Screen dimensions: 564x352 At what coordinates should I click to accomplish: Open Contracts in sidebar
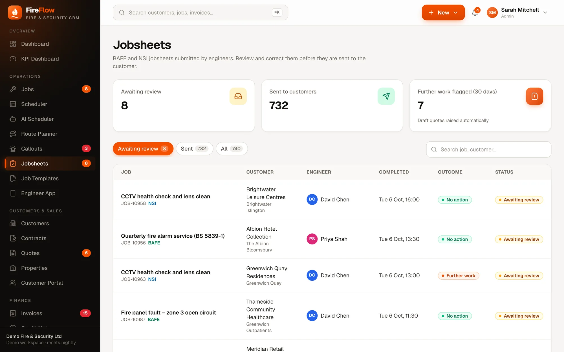pos(50,239)
